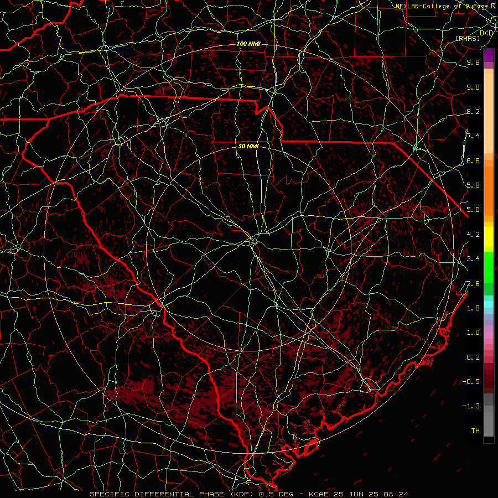Screen dimensions: 498x498
Task: Click the -1.3 value on the color scale
Action: click(x=471, y=406)
